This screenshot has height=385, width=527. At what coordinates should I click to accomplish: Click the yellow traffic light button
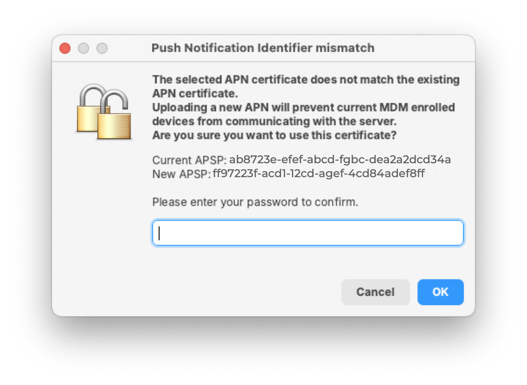84,48
